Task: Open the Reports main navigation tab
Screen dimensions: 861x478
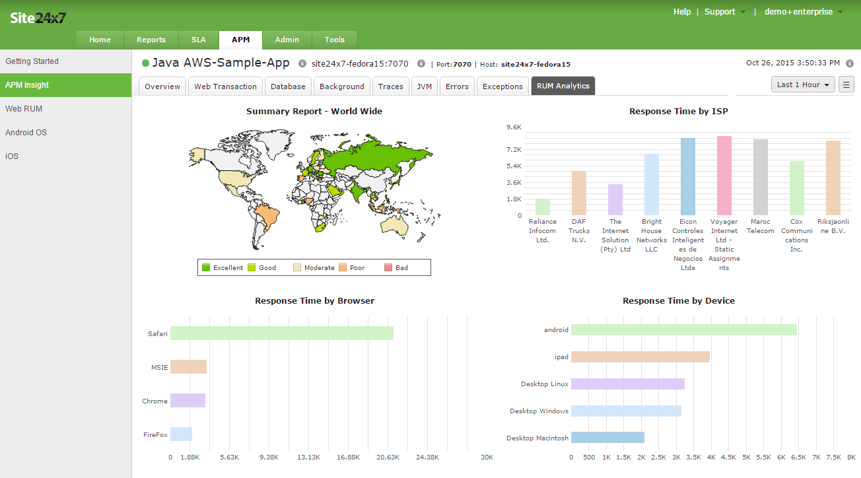Action: (151, 40)
